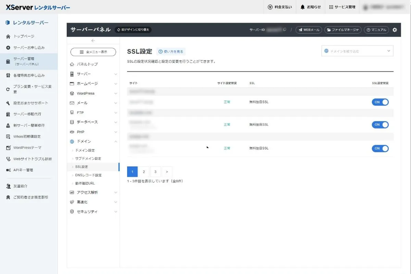Click the icon beside サーバー移転代行

8,114
